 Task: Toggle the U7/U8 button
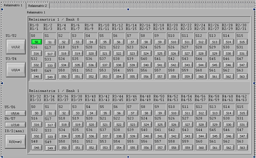[15, 125]
